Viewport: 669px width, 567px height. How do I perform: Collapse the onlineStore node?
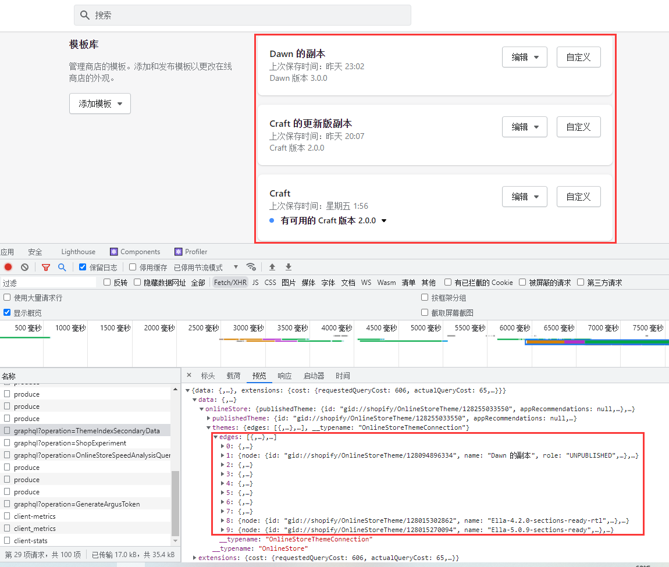(202, 409)
